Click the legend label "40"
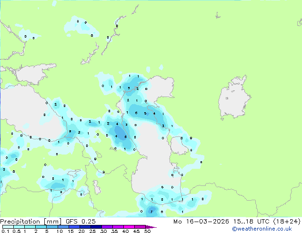The height and width of the screenshot is (233, 302). tap(125, 231)
